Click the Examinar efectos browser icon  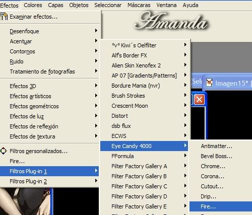click(x=4, y=17)
